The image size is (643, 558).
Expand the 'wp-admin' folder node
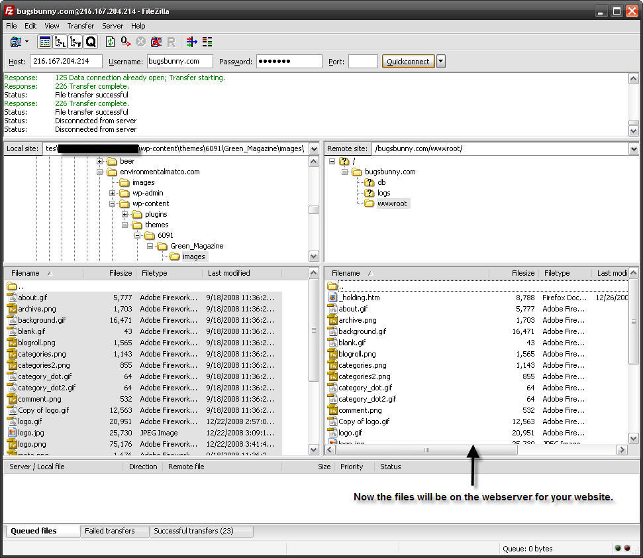[112, 193]
